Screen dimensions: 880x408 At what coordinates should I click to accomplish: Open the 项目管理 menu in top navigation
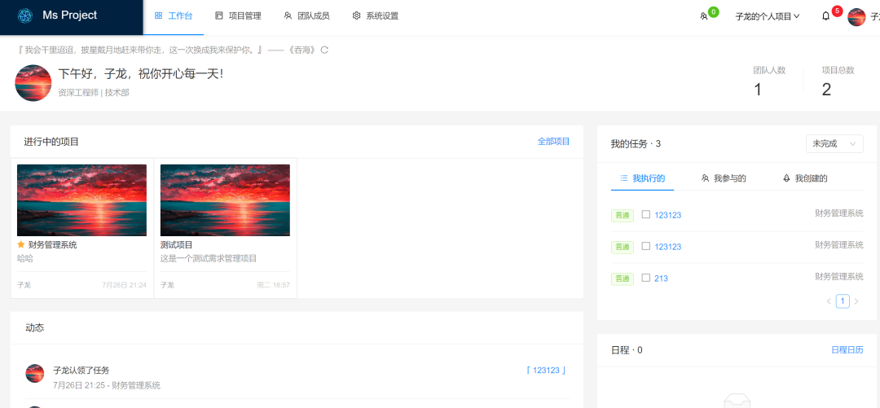[238, 16]
